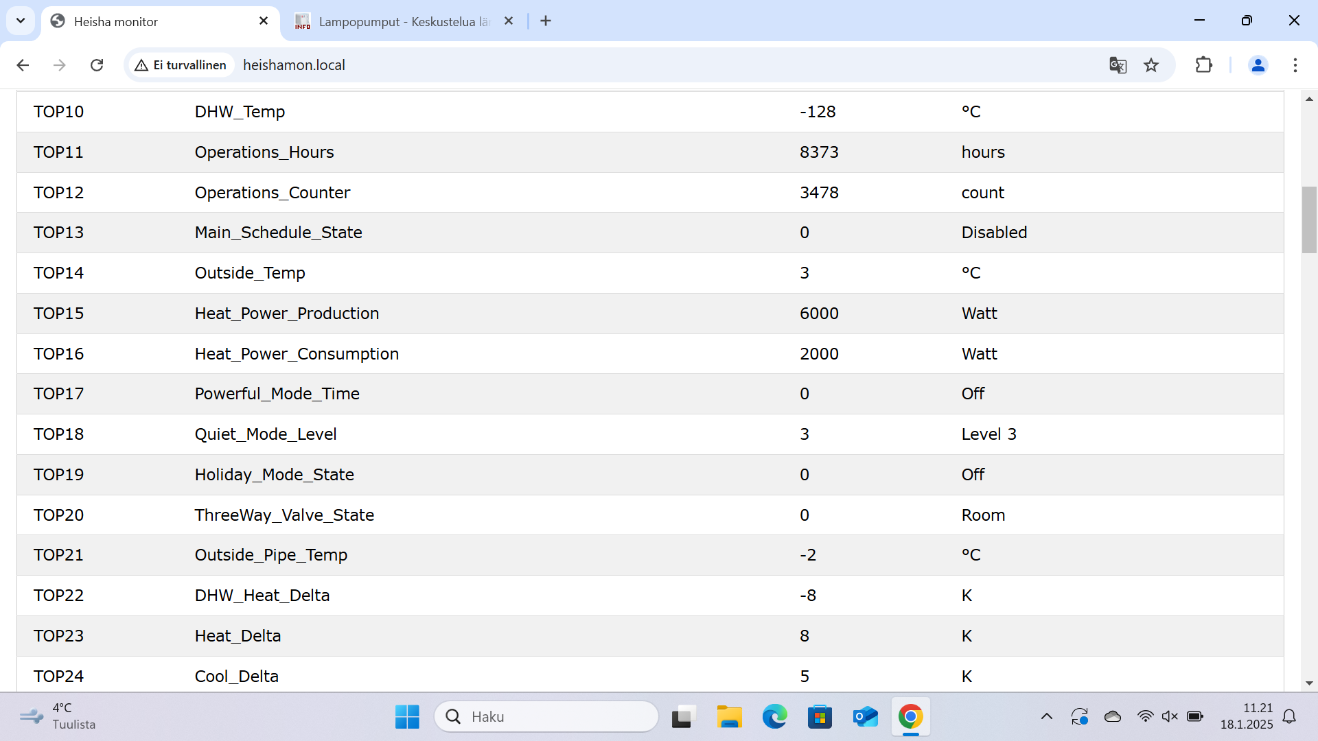Bookmark this page with the star icon
This screenshot has width=1318, height=741.
[x=1151, y=65]
